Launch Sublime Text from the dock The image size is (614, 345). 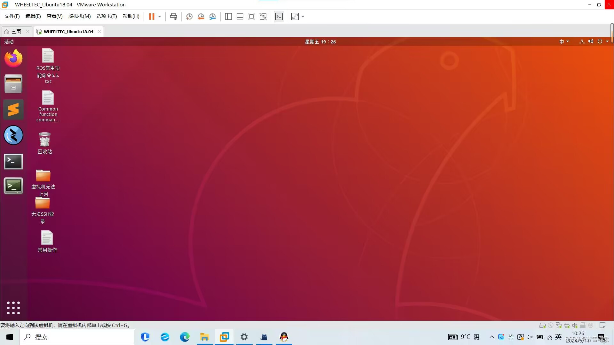[13, 110]
